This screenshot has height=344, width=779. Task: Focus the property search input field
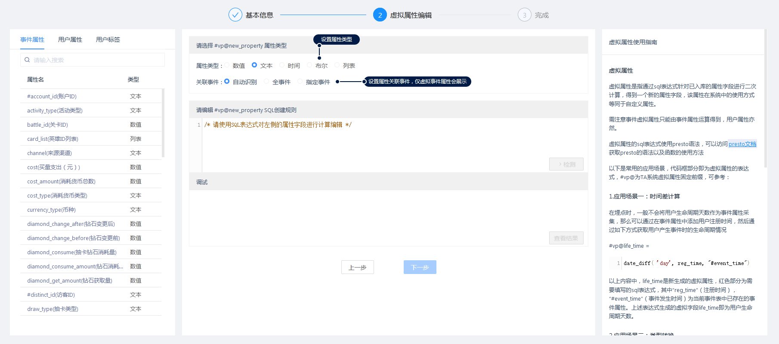pos(97,60)
